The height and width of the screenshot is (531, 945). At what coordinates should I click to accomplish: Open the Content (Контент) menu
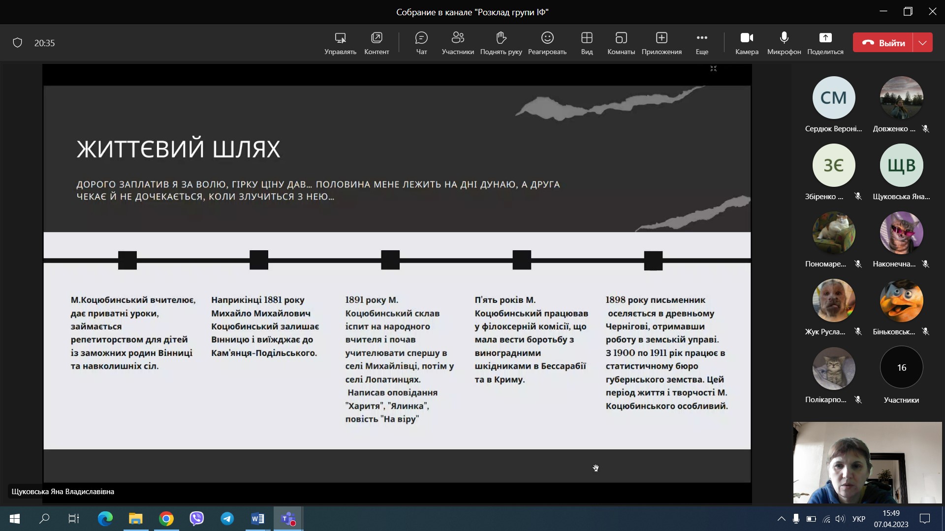(x=377, y=38)
